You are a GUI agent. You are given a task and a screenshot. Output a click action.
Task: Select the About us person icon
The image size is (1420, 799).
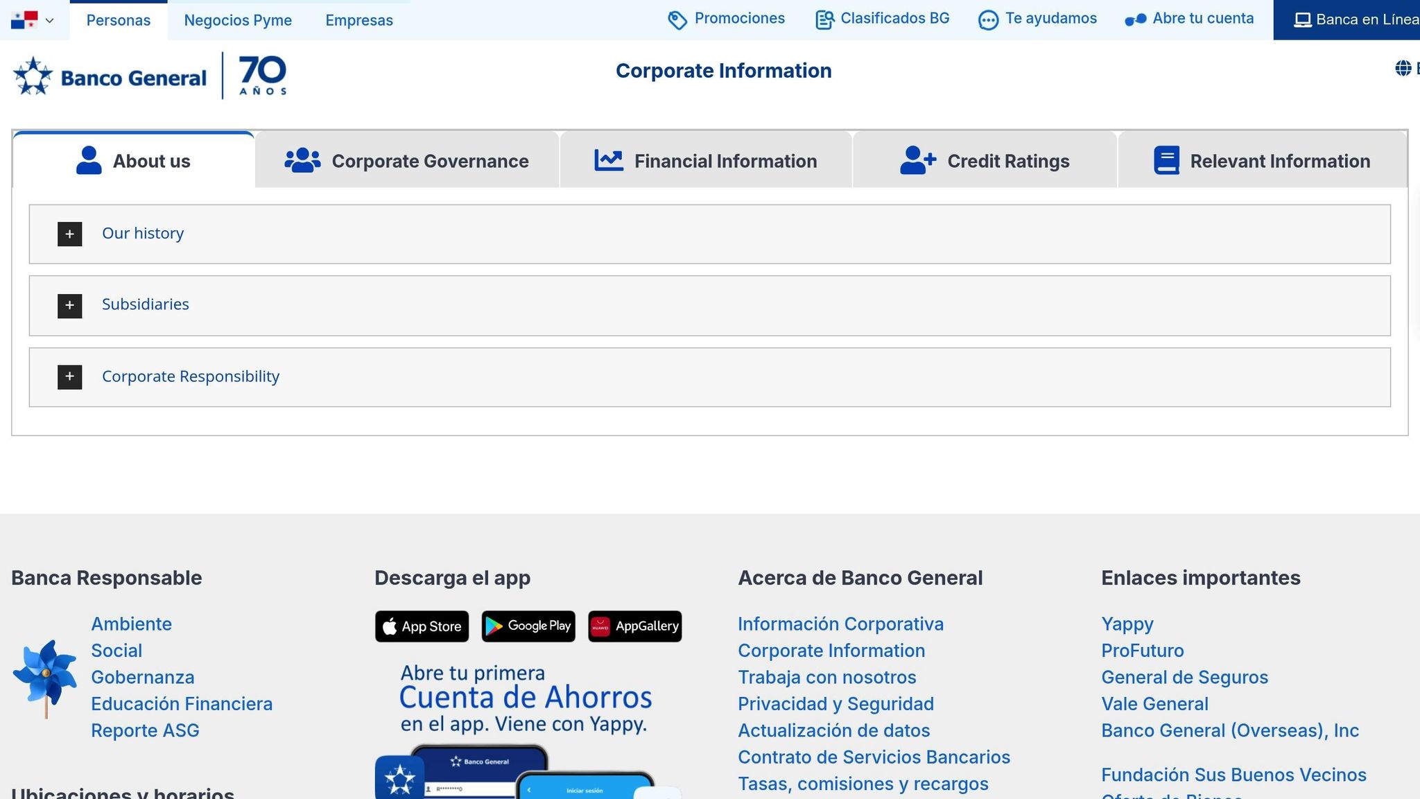coord(89,160)
